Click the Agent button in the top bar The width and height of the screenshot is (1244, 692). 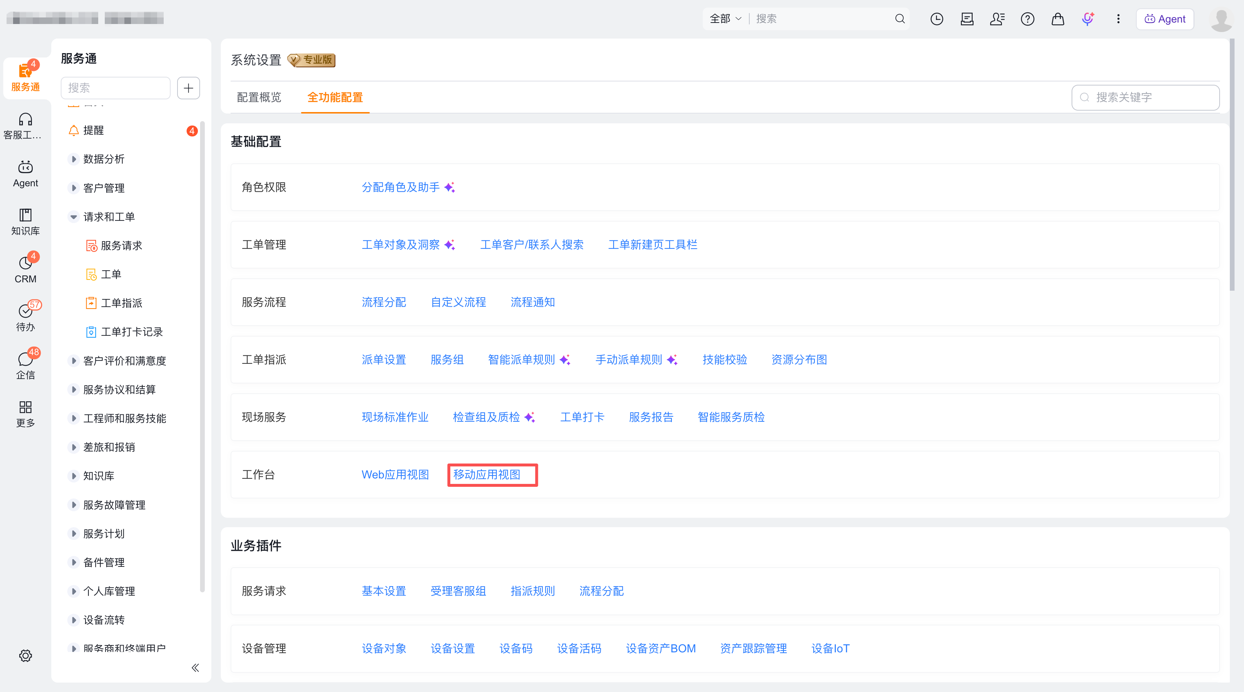(1164, 19)
